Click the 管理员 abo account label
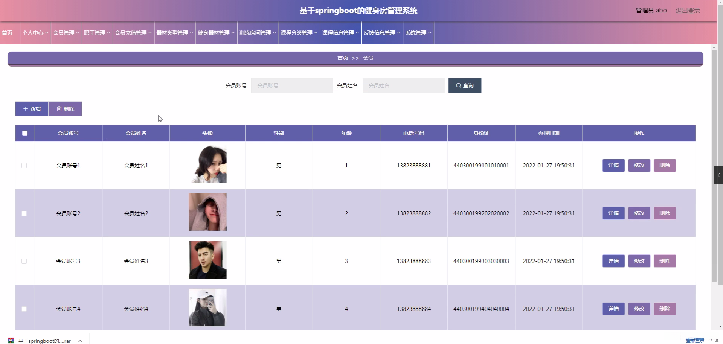 pos(651,11)
